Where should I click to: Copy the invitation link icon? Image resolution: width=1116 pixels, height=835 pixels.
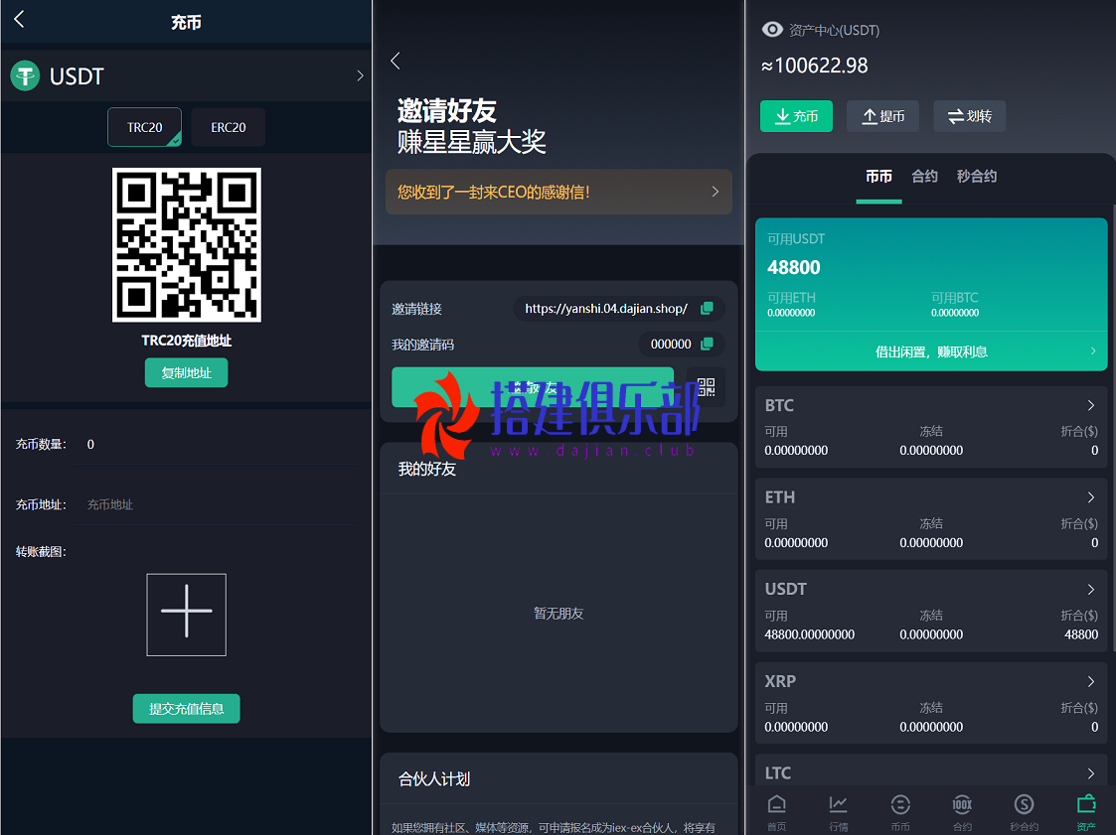pyautogui.click(x=707, y=308)
